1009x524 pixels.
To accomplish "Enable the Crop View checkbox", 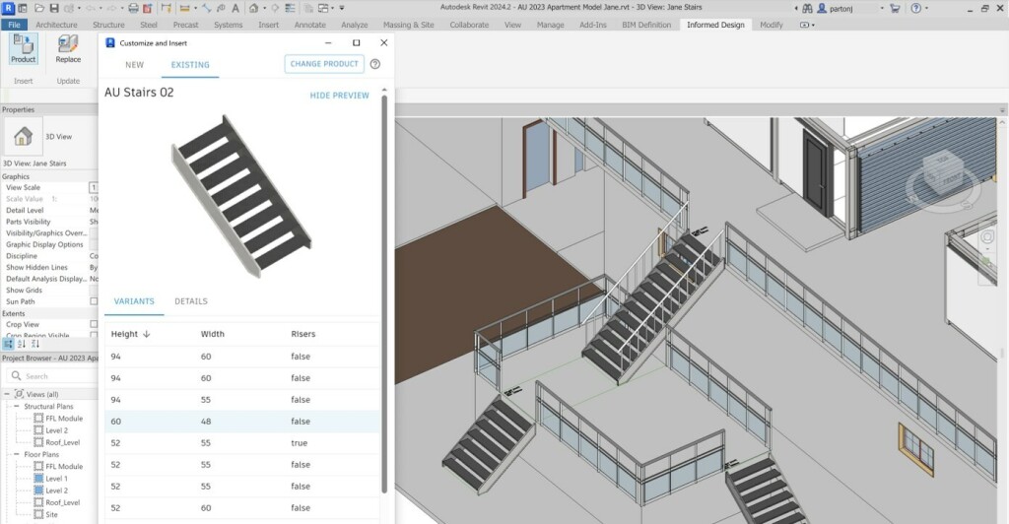I will tap(94, 323).
